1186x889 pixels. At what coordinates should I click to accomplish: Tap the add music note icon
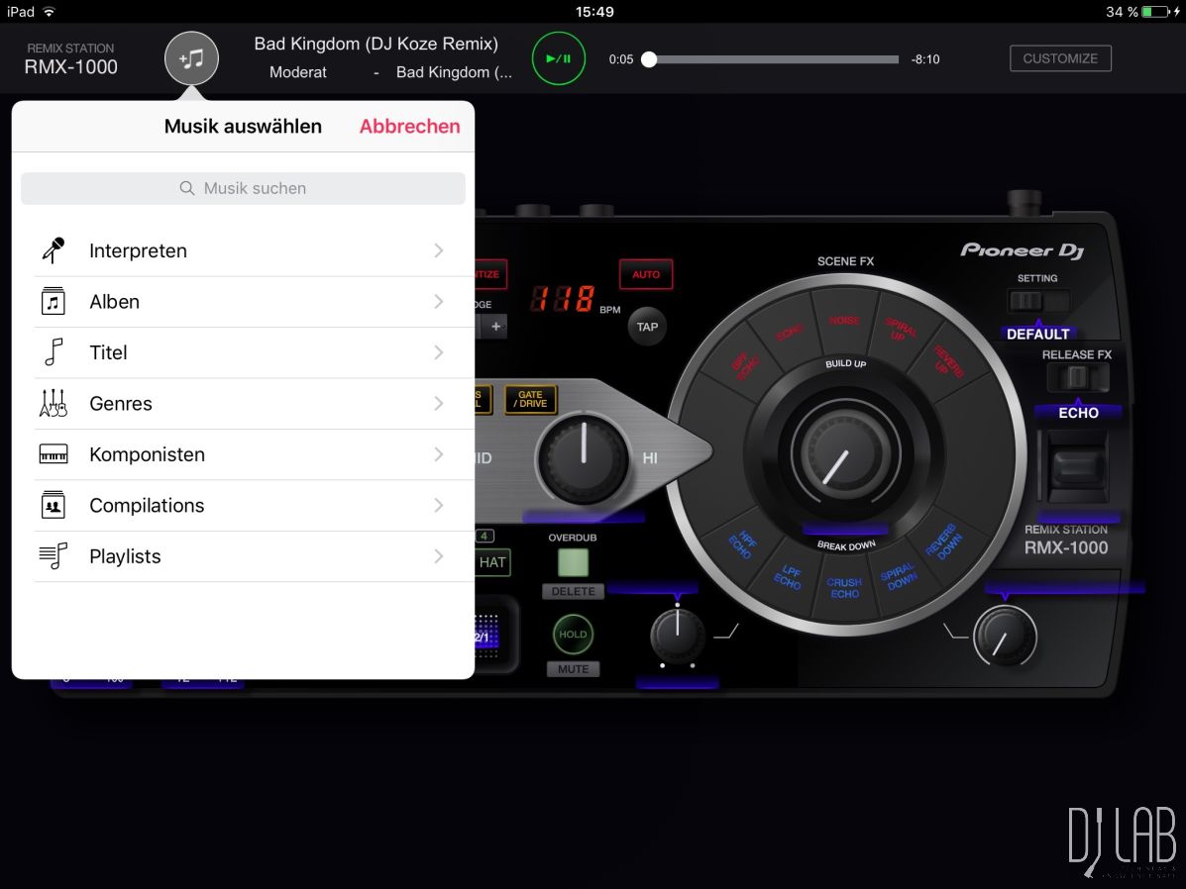click(191, 58)
